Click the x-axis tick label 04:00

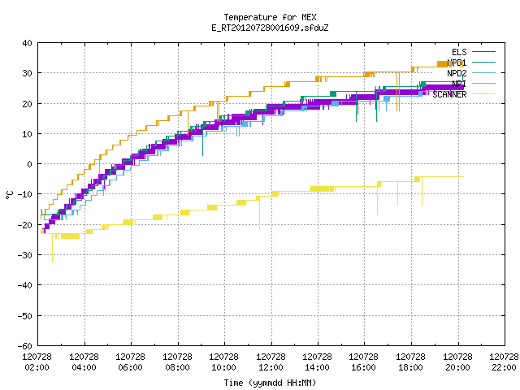tap(84, 367)
